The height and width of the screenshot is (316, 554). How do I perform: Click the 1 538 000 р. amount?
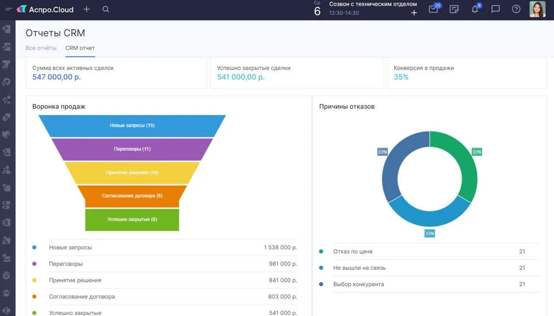pyautogui.click(x=280, y=248)
